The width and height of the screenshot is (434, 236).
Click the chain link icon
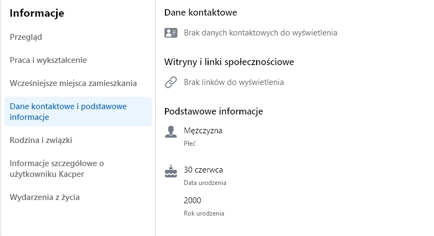(171, 82)
